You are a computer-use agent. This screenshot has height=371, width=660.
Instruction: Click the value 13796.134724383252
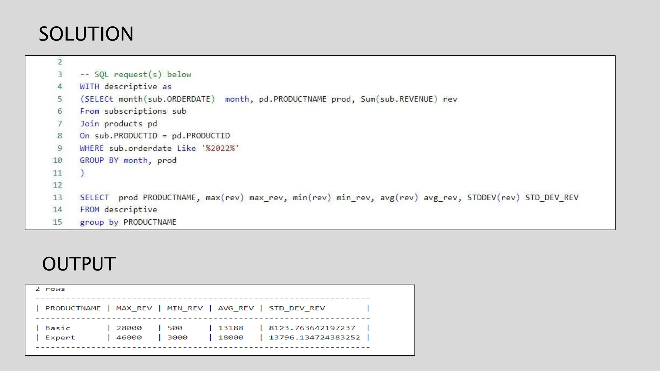click(x=315, y=338)
